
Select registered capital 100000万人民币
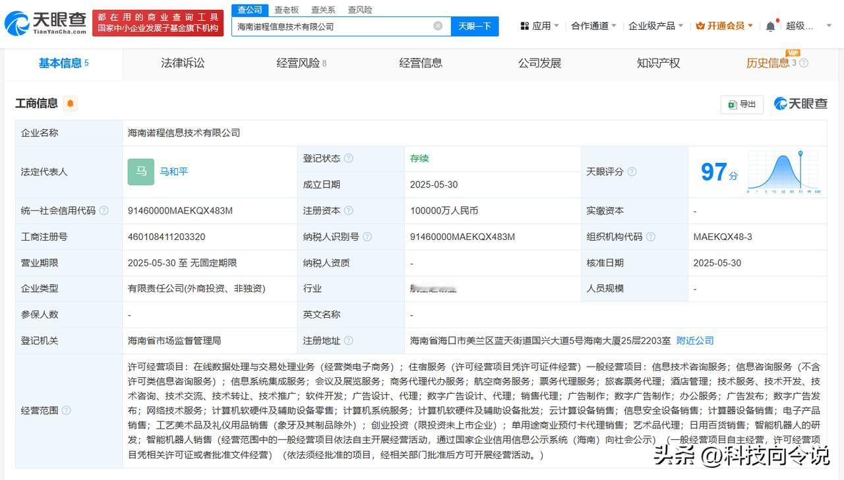(444, 211)
